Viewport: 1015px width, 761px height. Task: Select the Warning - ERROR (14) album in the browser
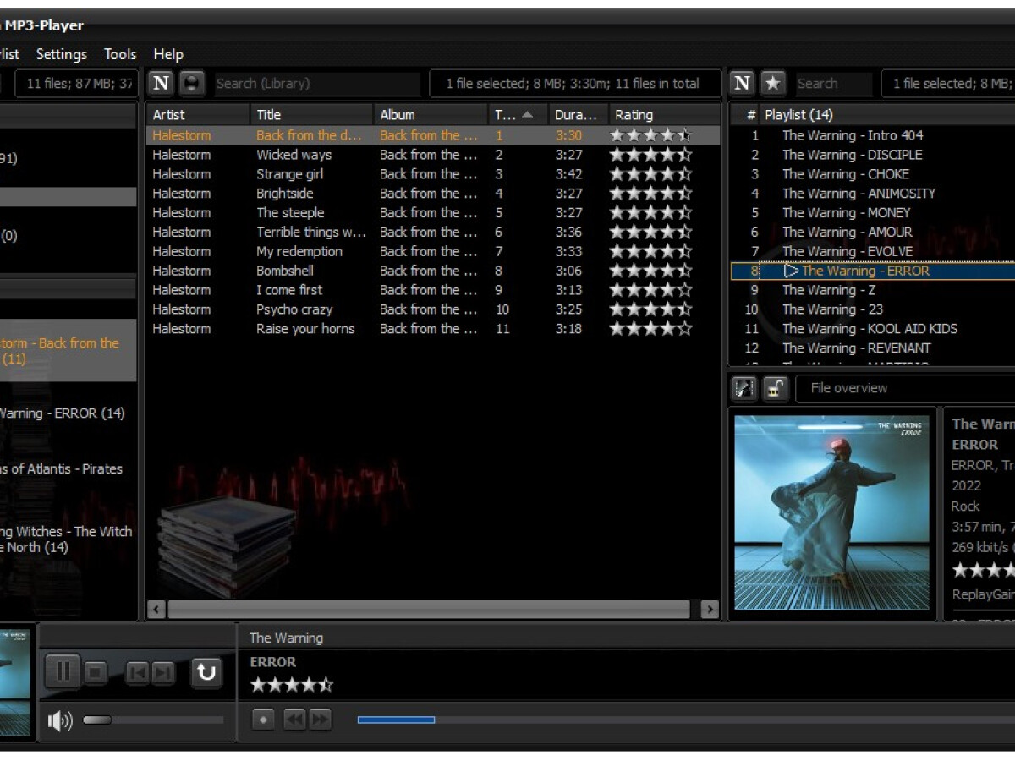63,413
